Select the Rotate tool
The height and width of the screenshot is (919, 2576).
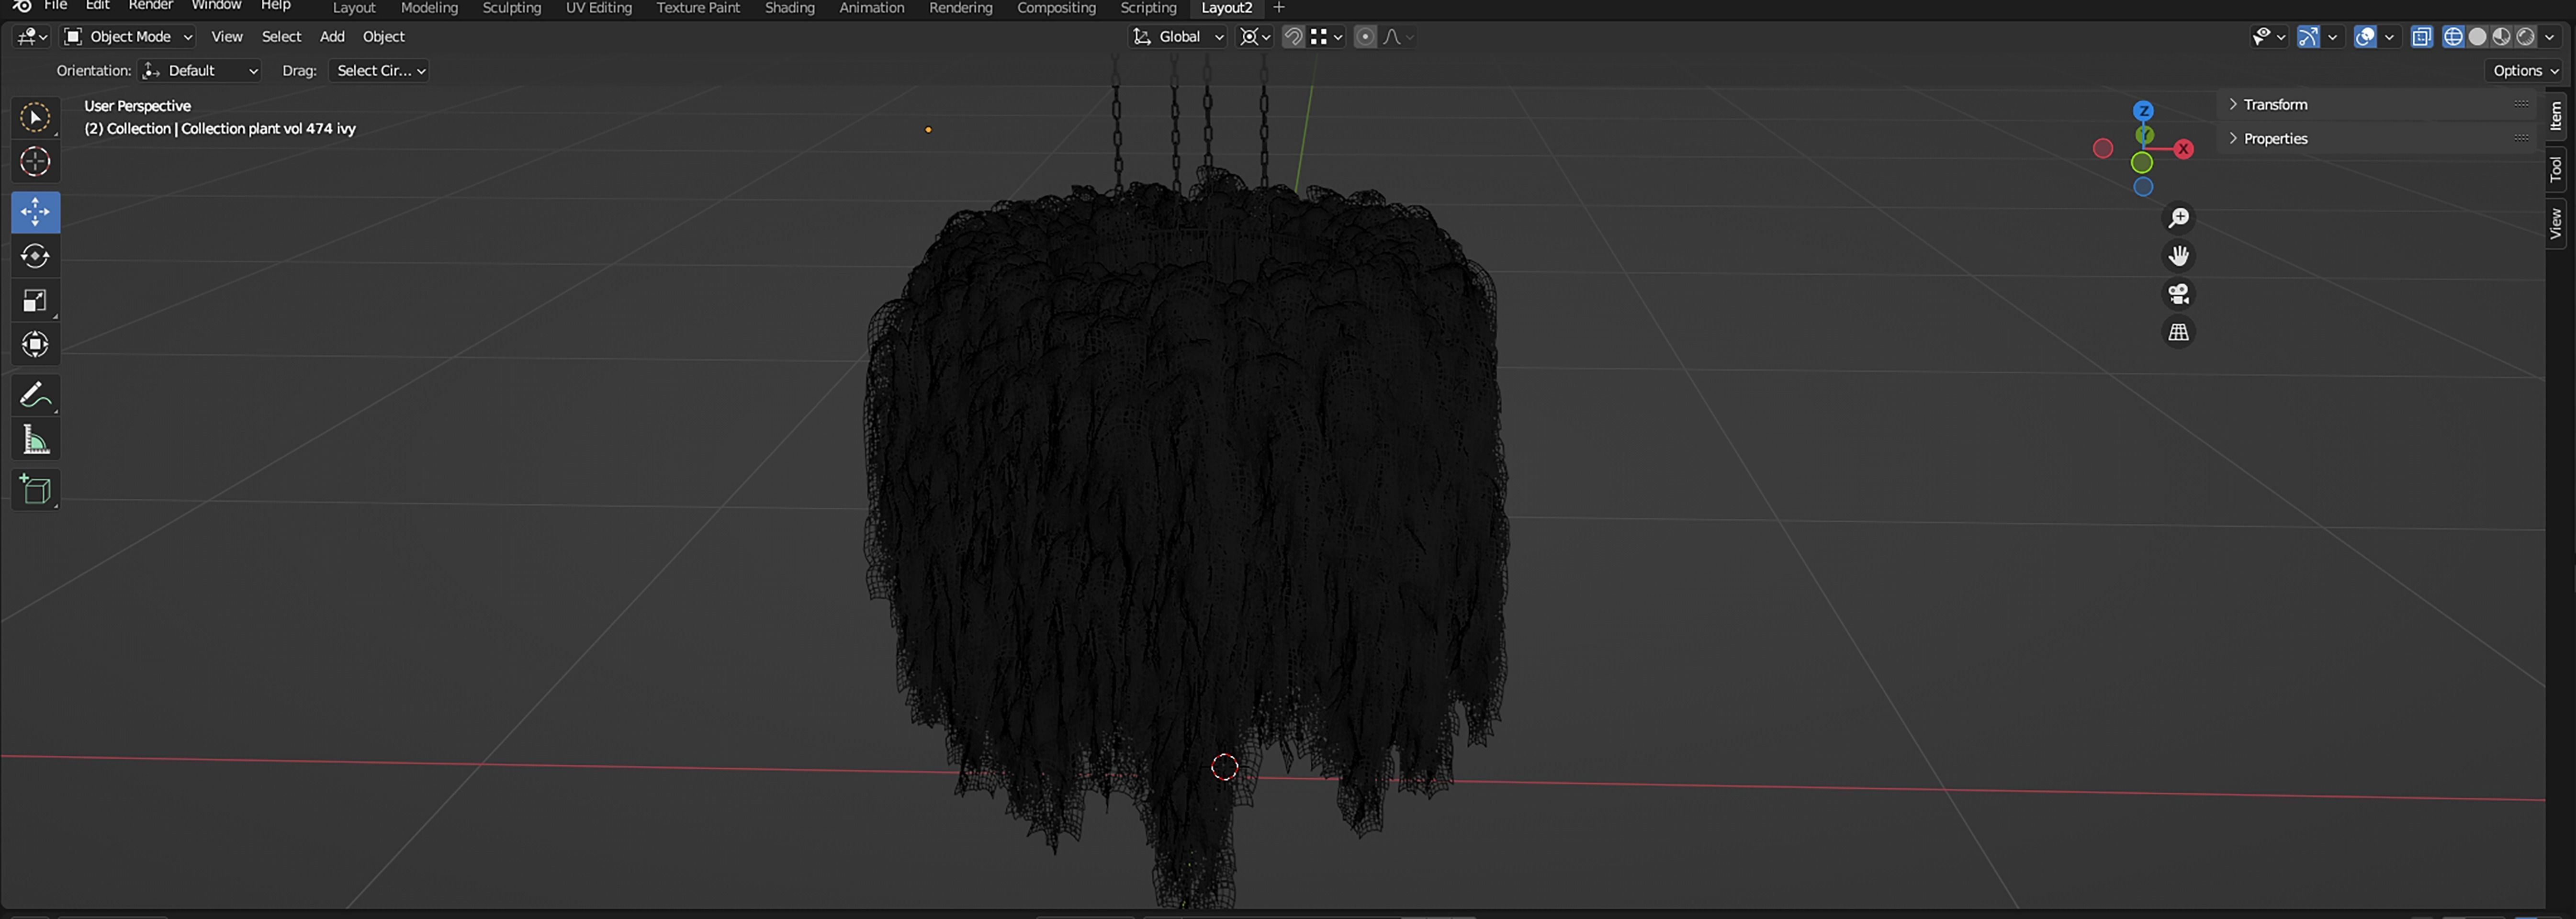(35, 256)
